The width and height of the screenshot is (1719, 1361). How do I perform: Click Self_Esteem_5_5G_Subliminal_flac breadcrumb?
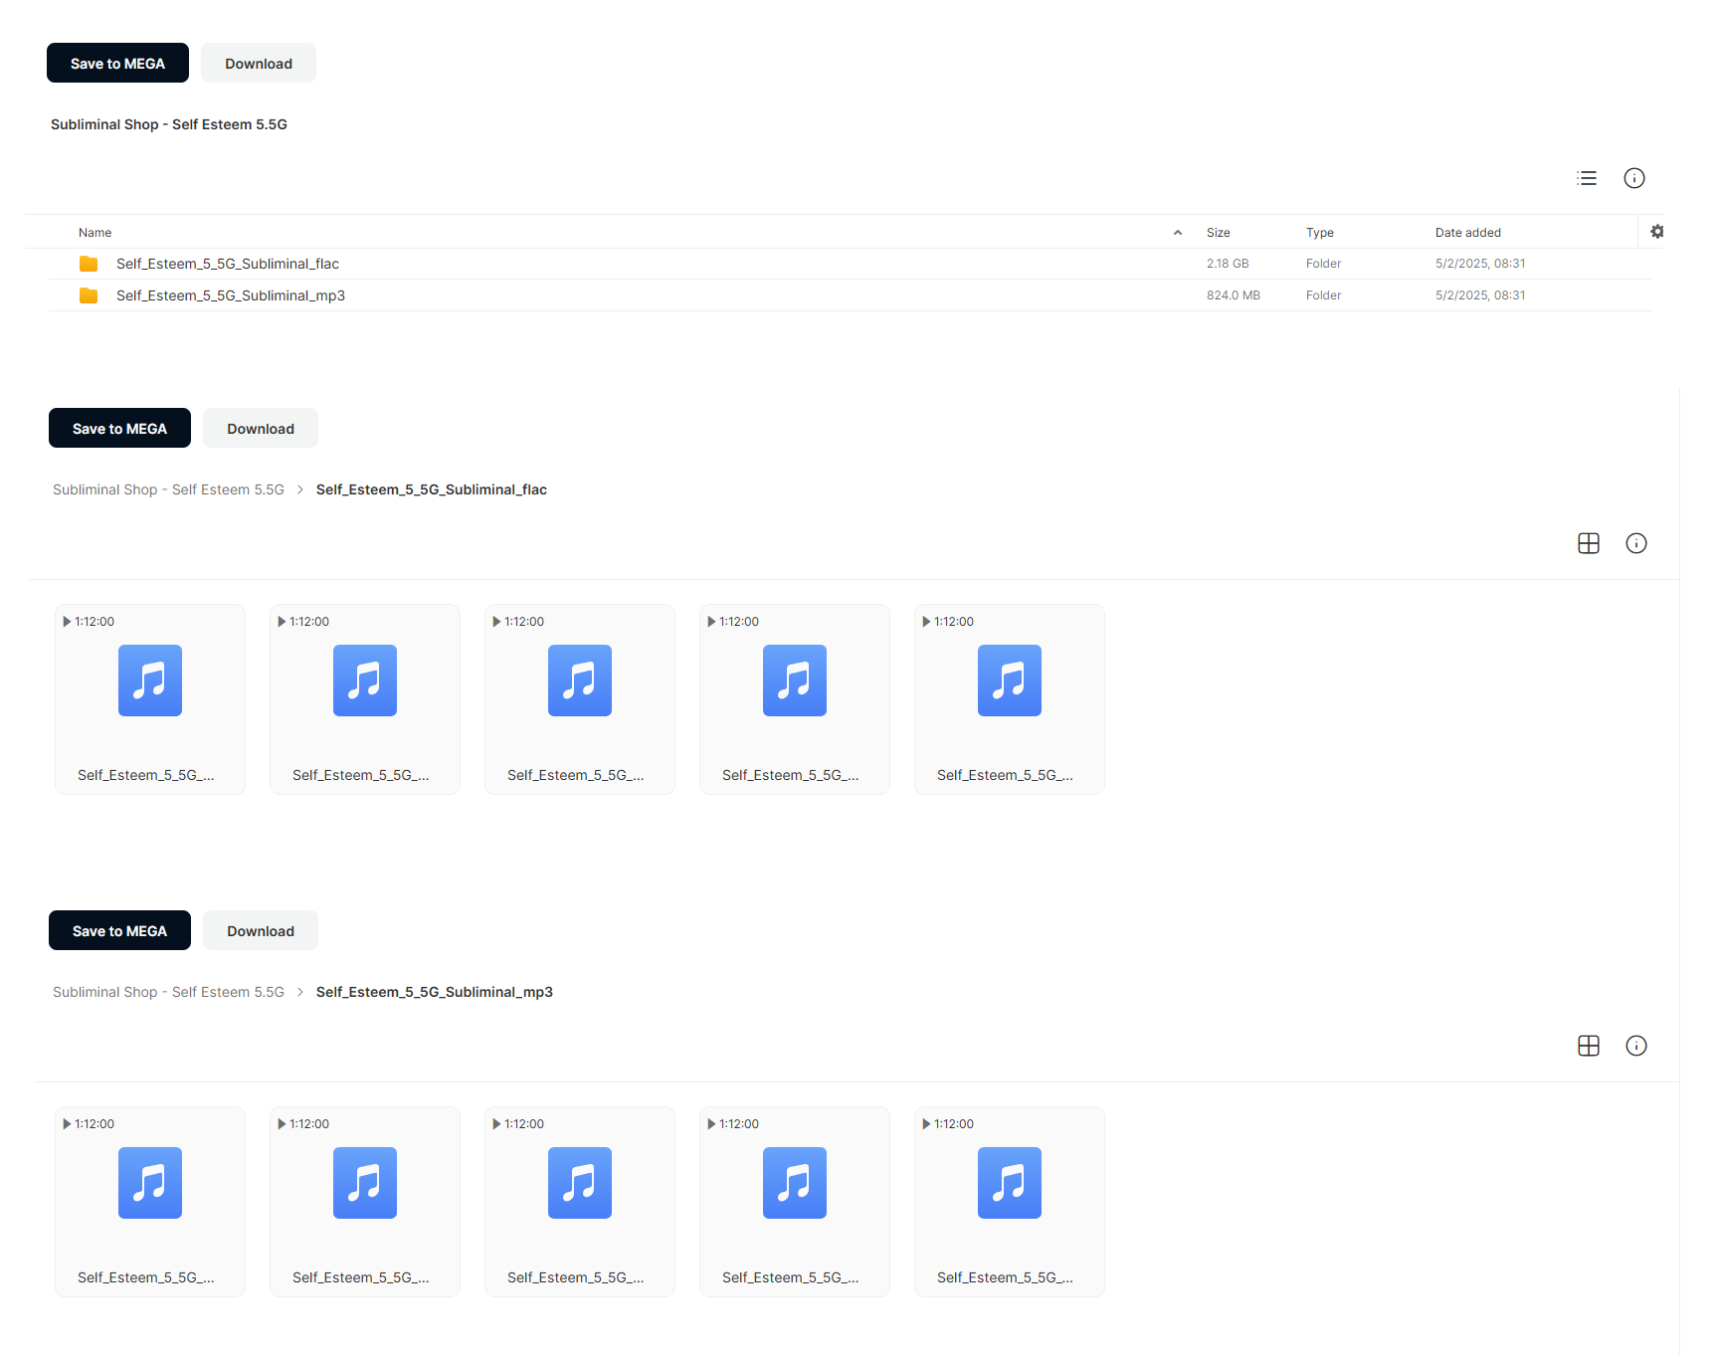[x=432, y=489]
